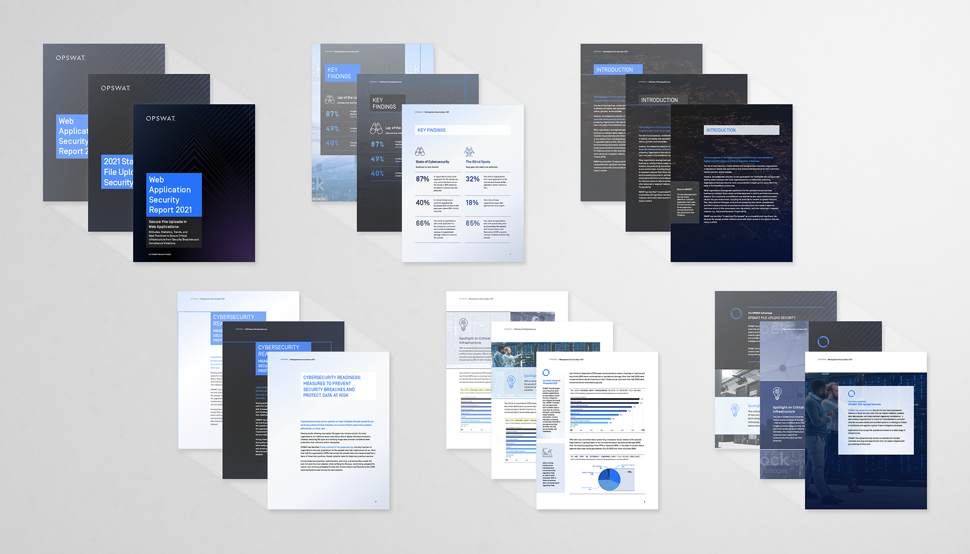The width and height of the screenshot is (970, 554).
Task: Click the dotted circle logo above OPSWAT FILE UPLOAD SECURITY heading
Action: tap(736, 314)
